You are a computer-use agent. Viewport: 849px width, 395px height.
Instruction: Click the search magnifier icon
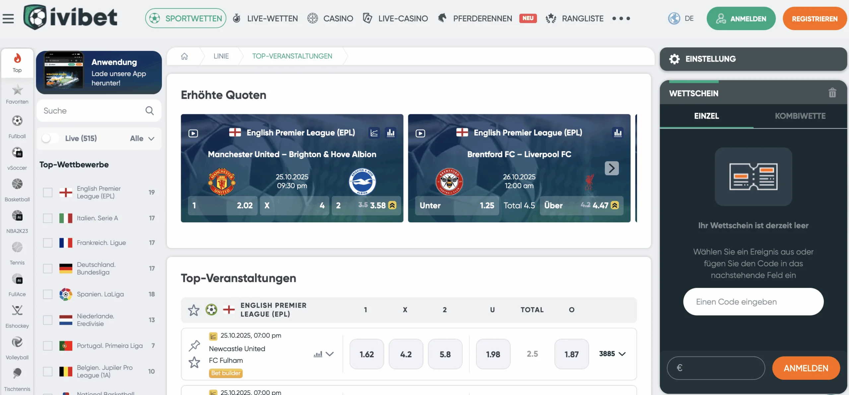(150, 111)
